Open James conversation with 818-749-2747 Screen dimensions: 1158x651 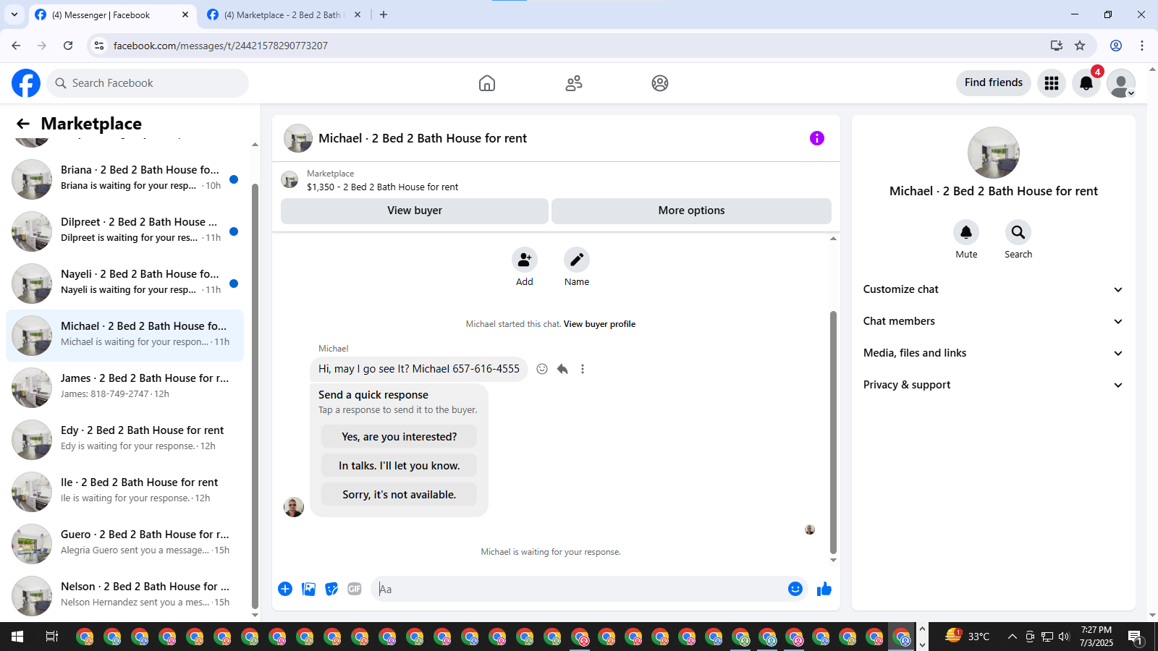pyautogui.click(x=124, y=388)
